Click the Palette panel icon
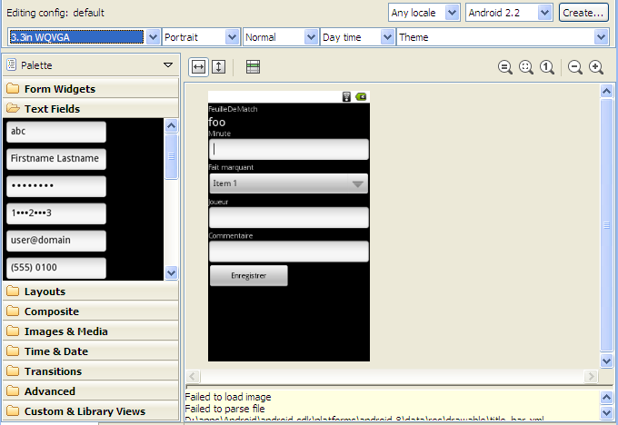618x425 pixels. 12,64
